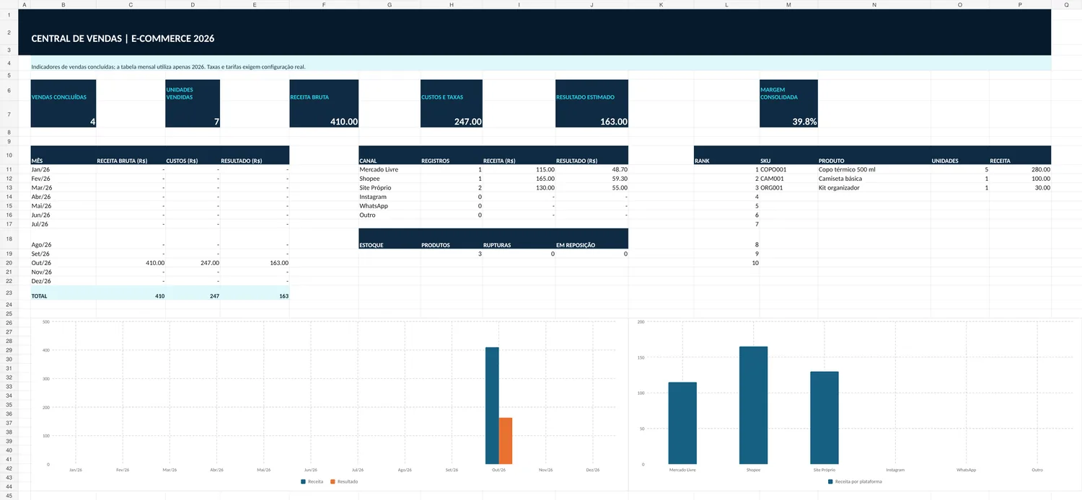Click the 'Receita por plataforma' legend entry
The width and height of the screenshot is (1082, 500).
pos(856,481)
